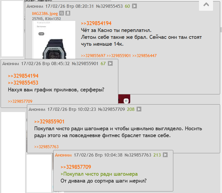Open post menu arrow on post №329857763
The width and height of the screenshot is (222, 193).
[x=165, y=155]
